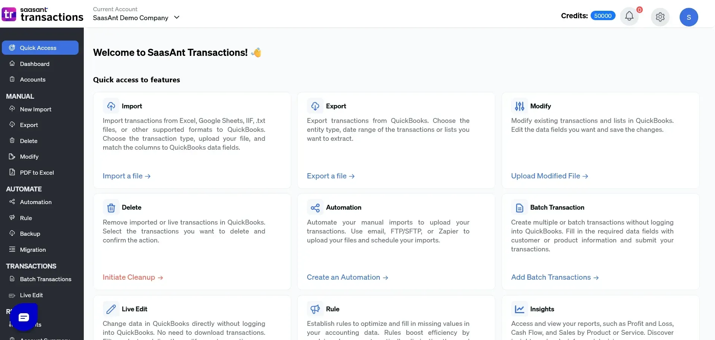This screenshot has width=715, height=340.
Task: Click the Export card cloud-download icon
Action: tap(315, 106)
